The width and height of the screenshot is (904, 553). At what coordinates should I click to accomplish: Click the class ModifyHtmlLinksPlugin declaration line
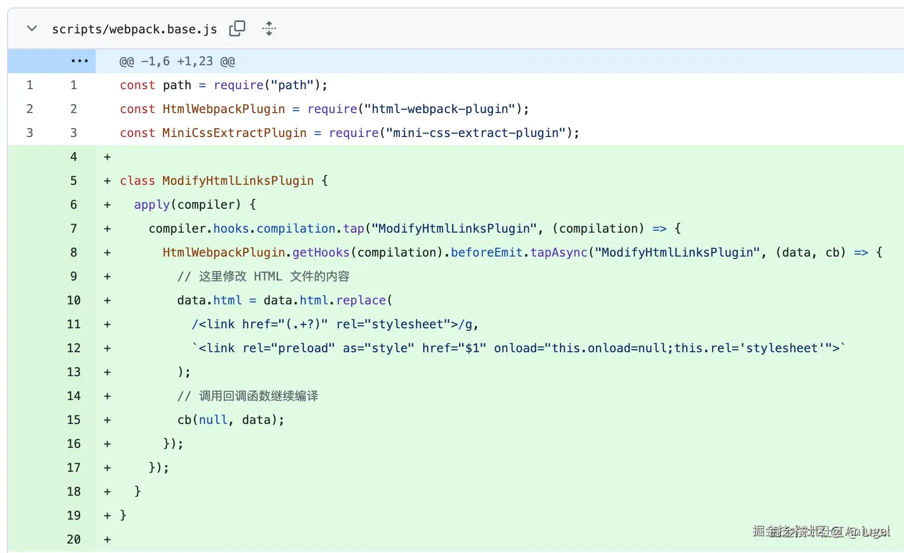[224, 180]
